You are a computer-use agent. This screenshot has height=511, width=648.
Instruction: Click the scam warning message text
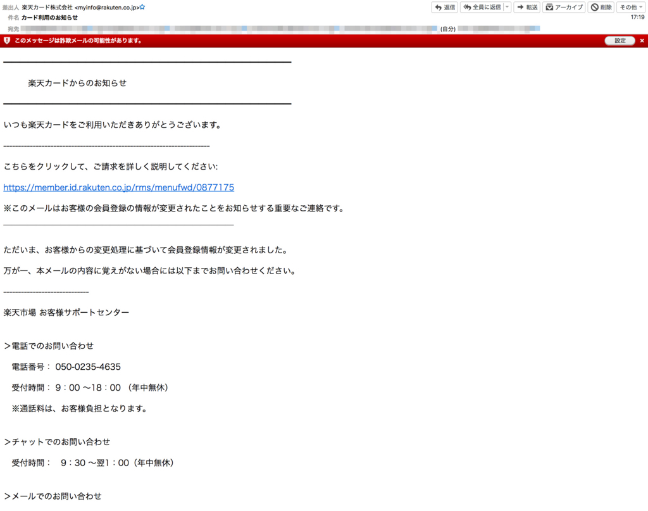point(78,41)
